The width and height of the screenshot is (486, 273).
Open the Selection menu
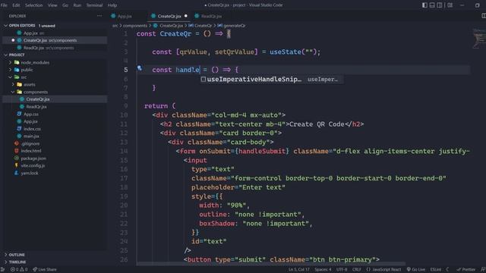33,5
